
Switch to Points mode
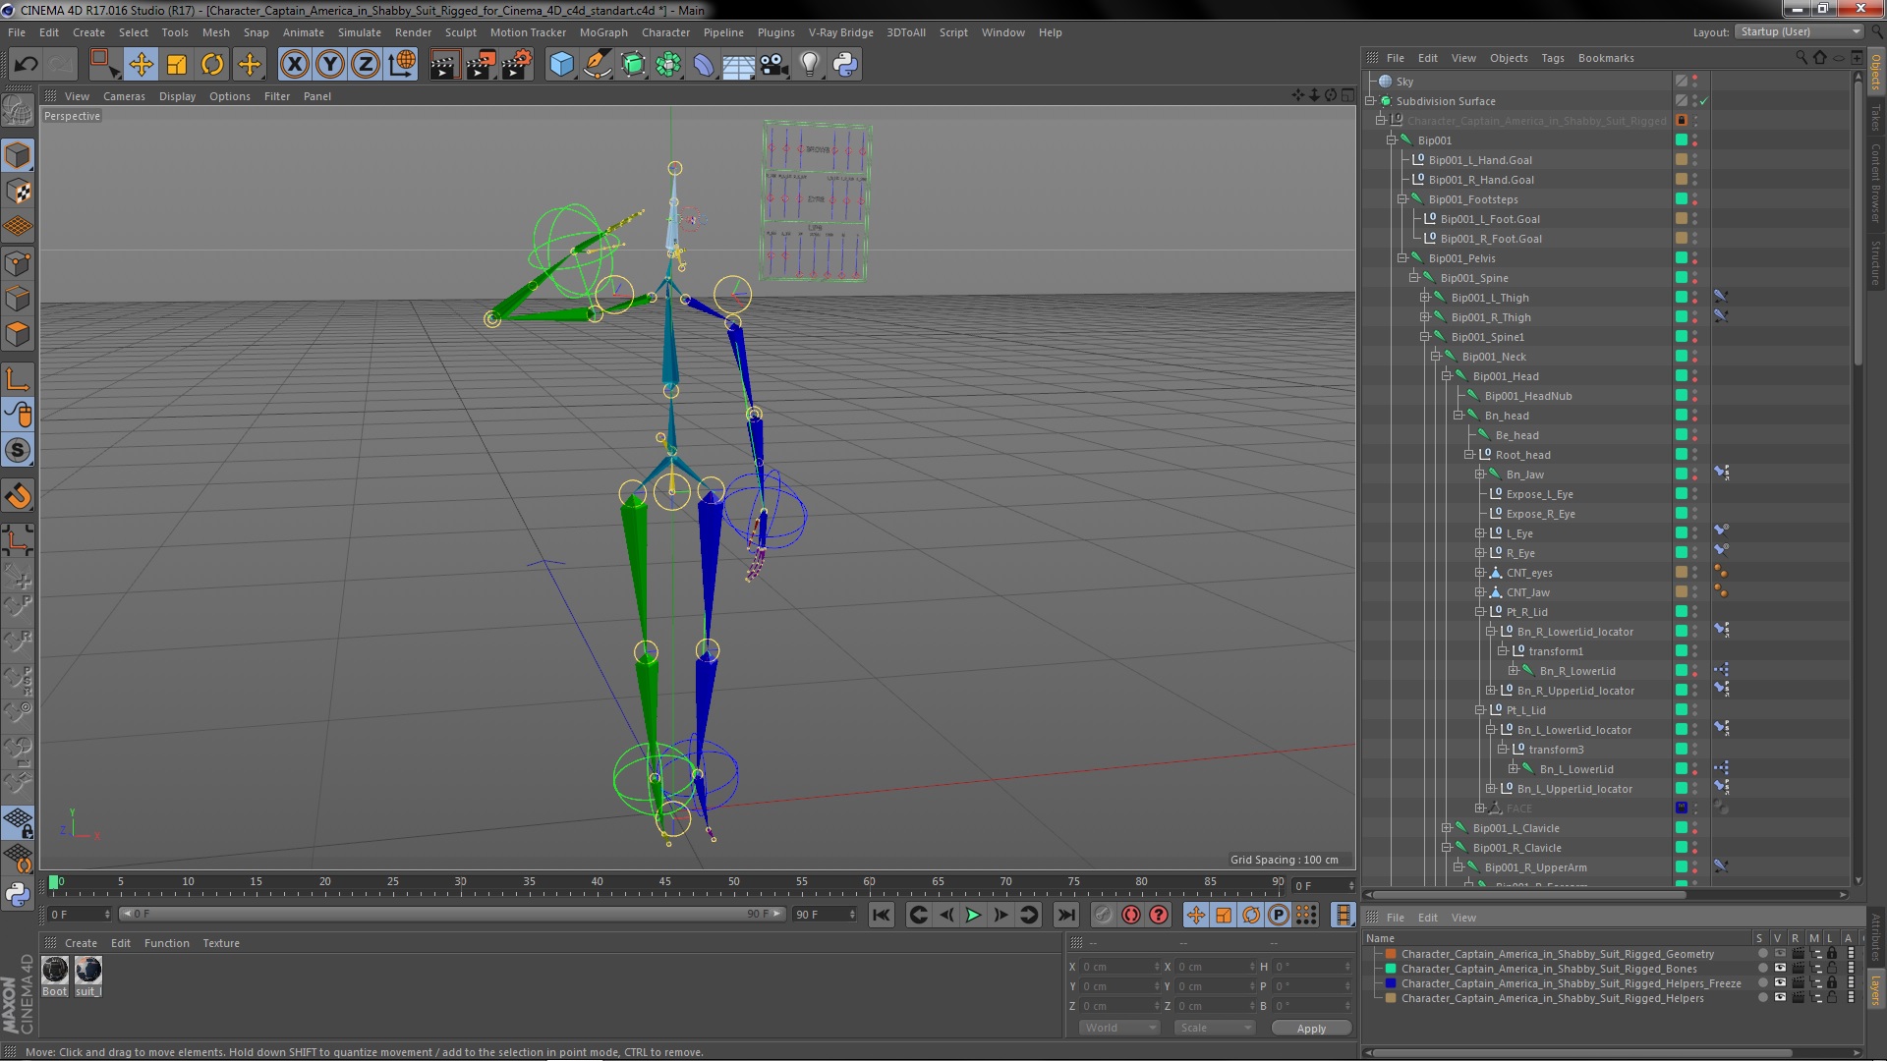pos(18,263)
